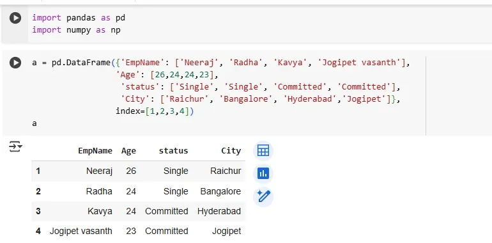Run the DataFrame creation cell

tap(15, 63)
